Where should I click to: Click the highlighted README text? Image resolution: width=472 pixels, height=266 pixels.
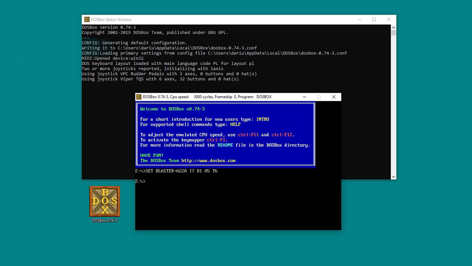click(x=225, y=145)
